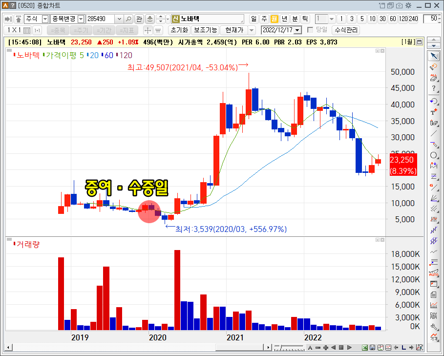444x356 pixels.
Task: Click the zoom-in plus icon in bottom bar
Action: [x=325, y=347]
